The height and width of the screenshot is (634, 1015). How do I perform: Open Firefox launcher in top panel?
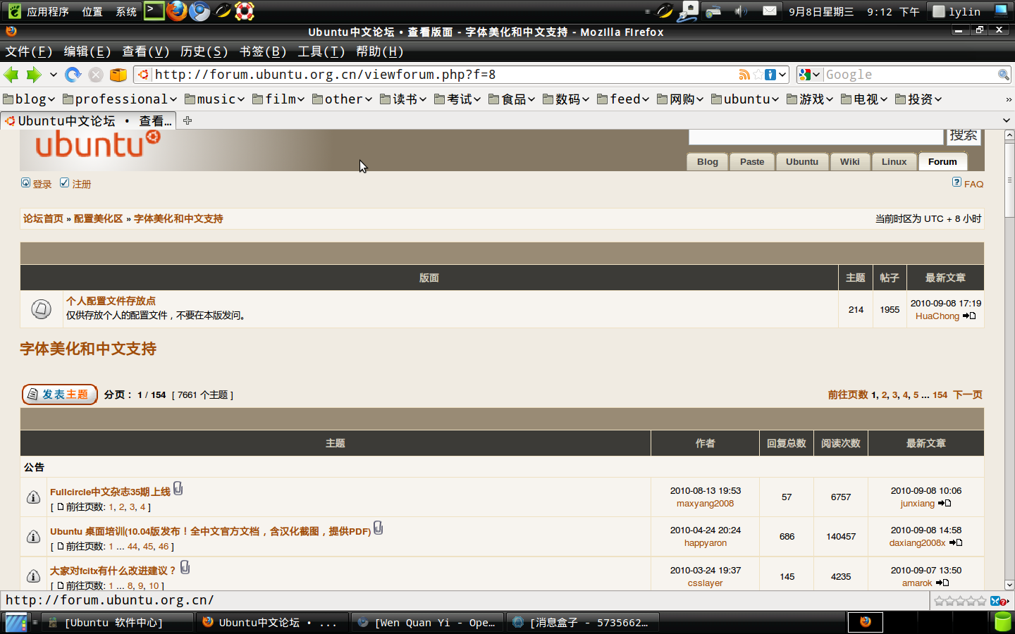[x=177, y=11]
